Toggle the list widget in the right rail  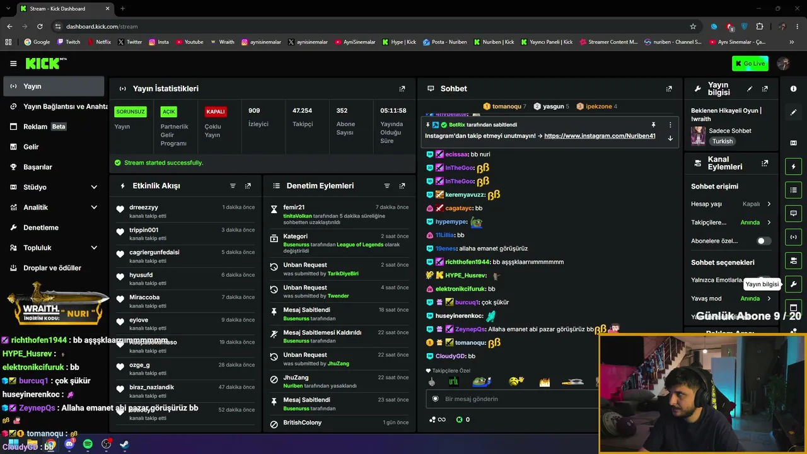794,190
